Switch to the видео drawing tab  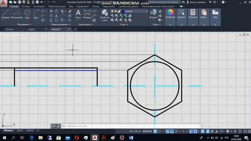pyautogui.click(x=32, y=29)
